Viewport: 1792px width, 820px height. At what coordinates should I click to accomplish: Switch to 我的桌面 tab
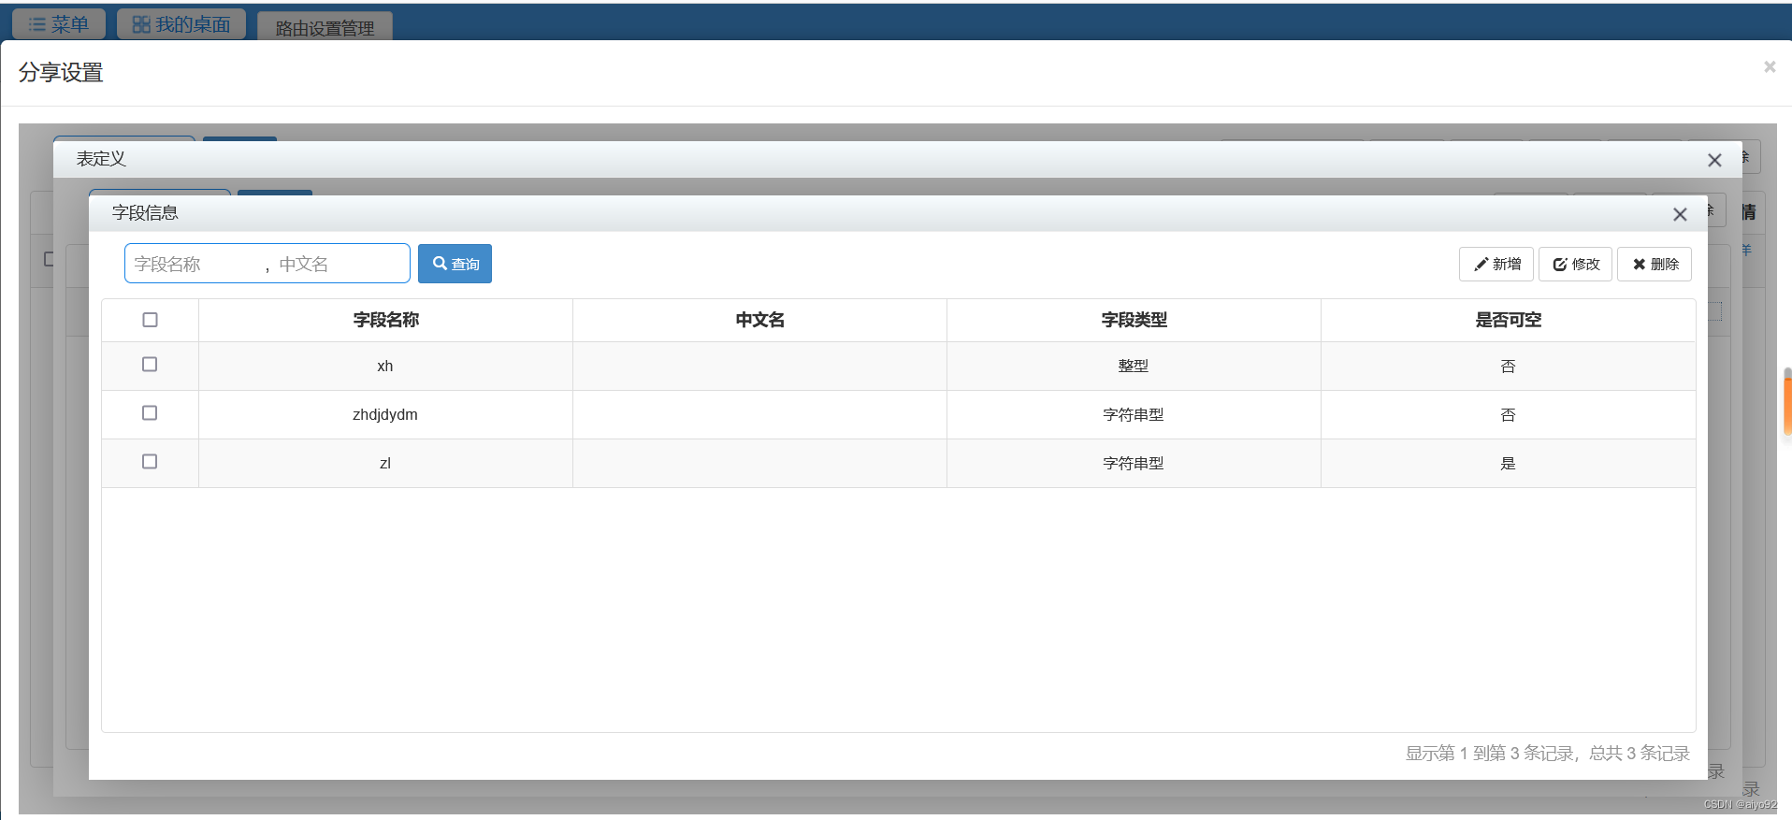click(181, 24)
